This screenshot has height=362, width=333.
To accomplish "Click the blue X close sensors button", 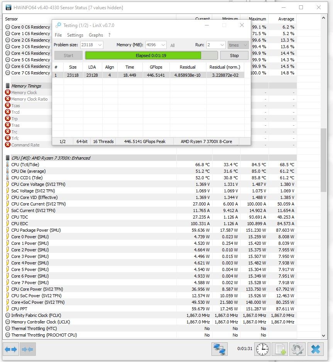I will (x=315, y=349).
